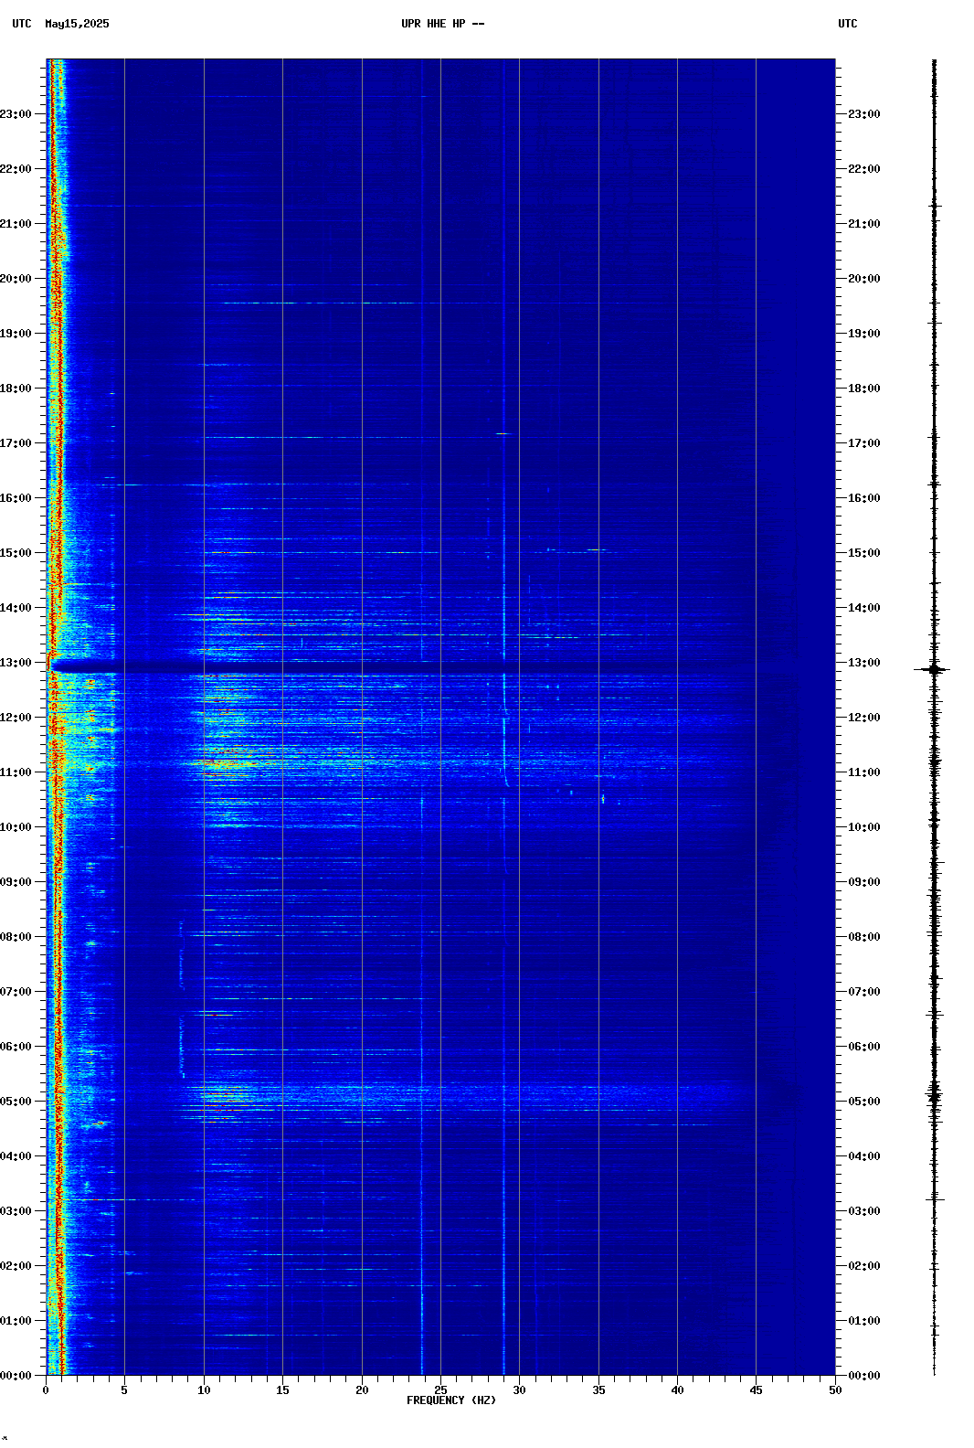The width and height of the screenshot is (974, 1448).
Task: Click the 50 Hz frequency tick label
Action: pyautogui.click(x=835, y=1390)
